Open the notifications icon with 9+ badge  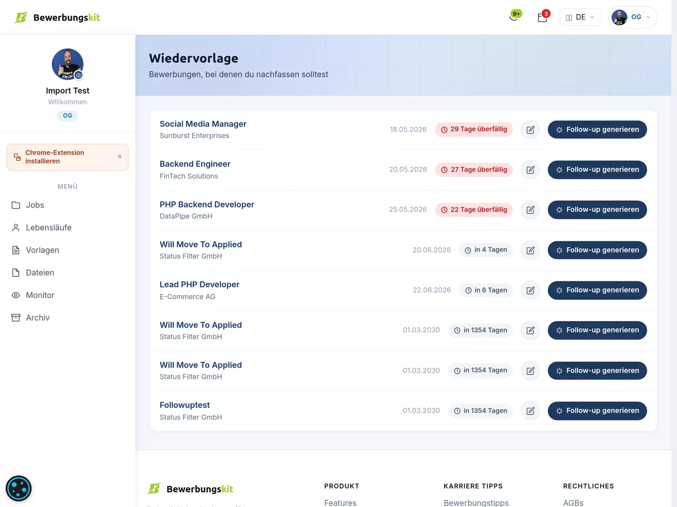point(514,17)
